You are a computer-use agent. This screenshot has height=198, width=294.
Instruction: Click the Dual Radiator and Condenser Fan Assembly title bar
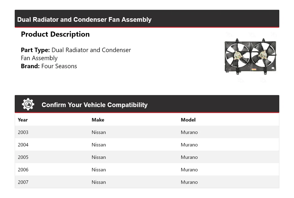tap(84, 20)
